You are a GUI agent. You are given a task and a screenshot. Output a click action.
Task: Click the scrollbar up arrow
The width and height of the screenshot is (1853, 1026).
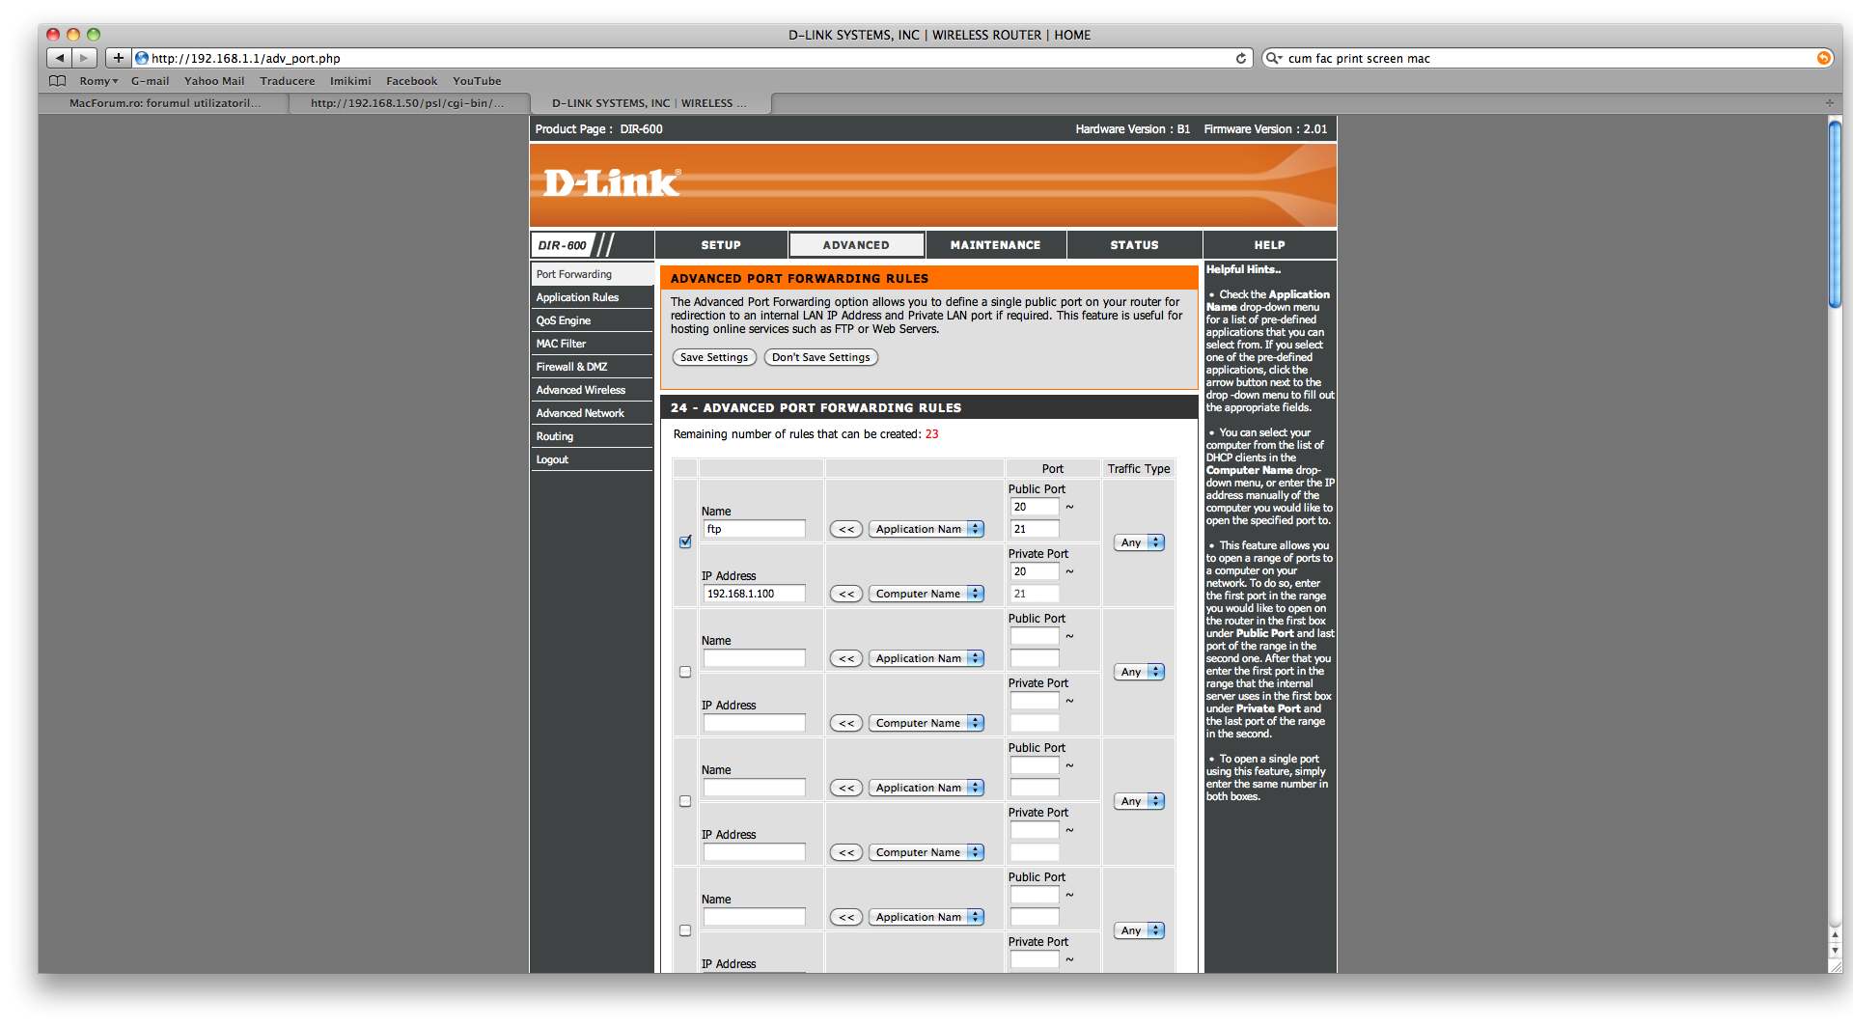[x=1835, y=935]
